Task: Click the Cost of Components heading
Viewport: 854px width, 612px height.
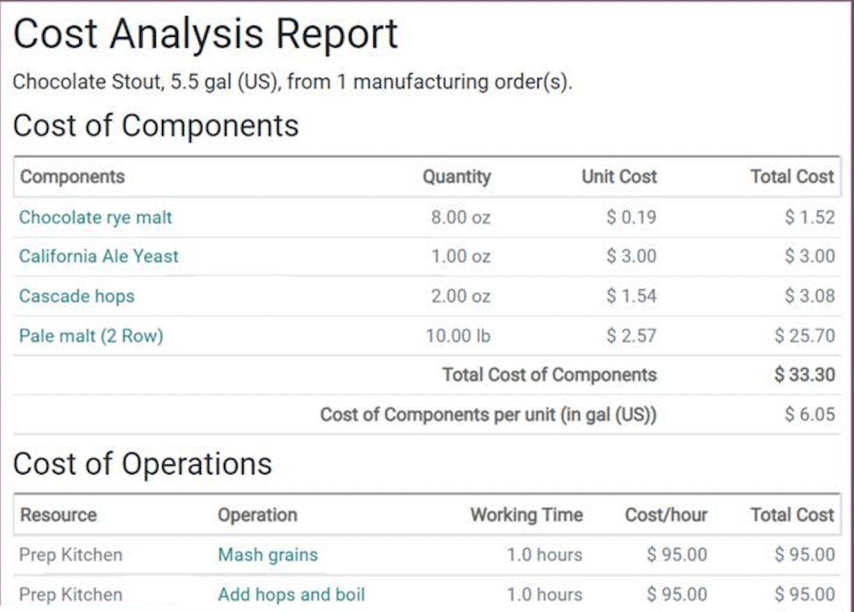Action: 156,126
